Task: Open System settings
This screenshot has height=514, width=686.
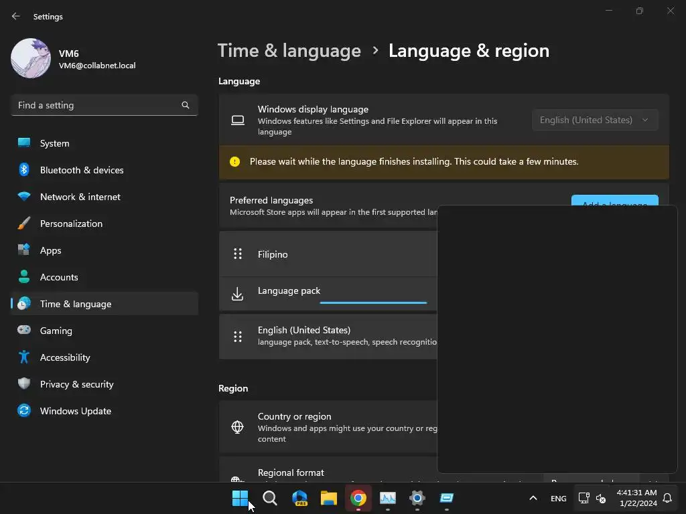Action: 104,143
